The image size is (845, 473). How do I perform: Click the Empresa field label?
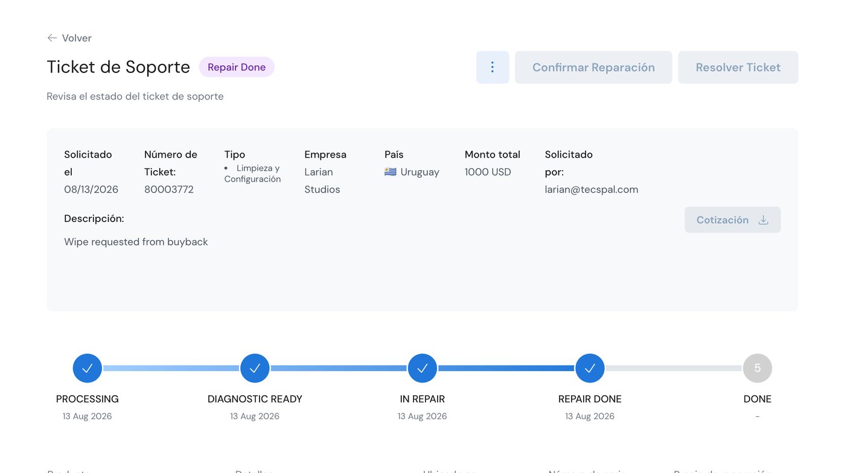pos(325,154)
